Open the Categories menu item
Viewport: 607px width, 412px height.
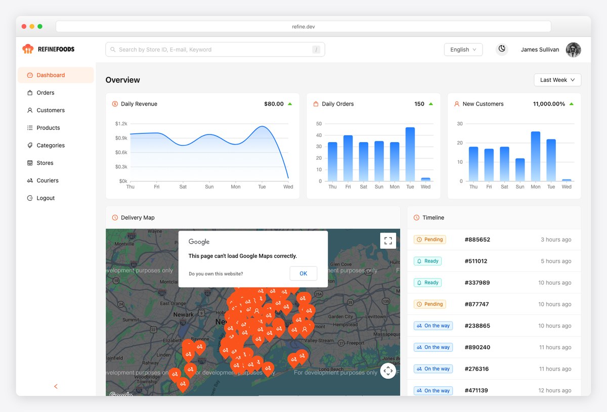pos(56,146)
